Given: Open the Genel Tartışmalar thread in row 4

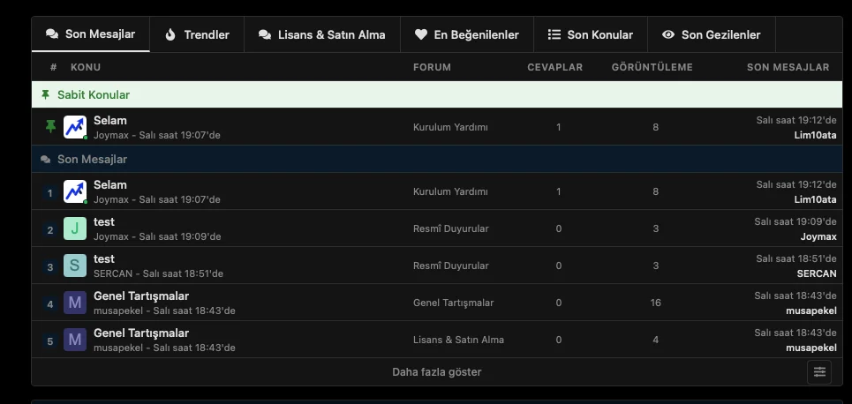Looking at the screenshot, I should pos(141,296).
